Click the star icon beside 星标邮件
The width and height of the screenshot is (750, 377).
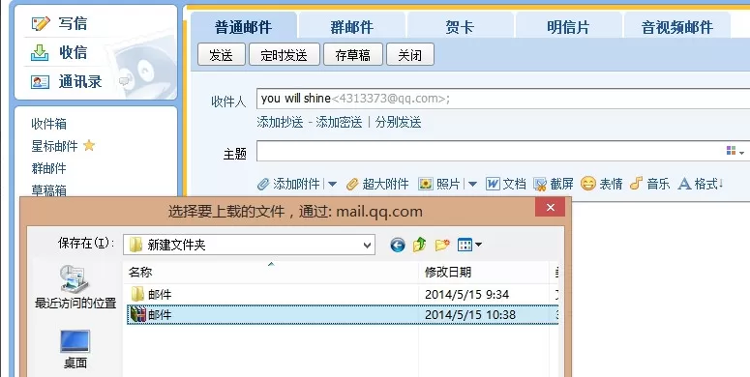click(89, 145)
